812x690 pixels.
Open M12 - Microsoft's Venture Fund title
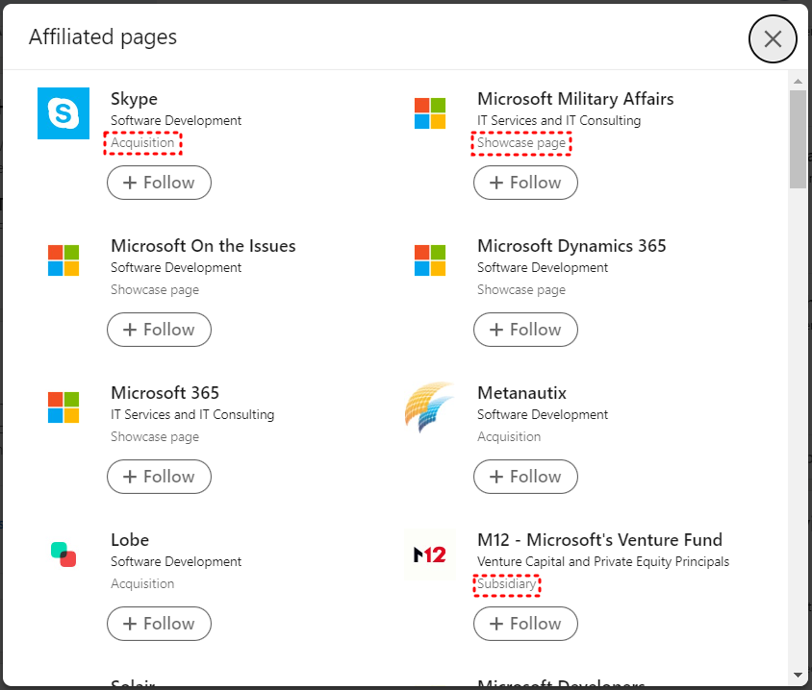(x=599, y=539)
